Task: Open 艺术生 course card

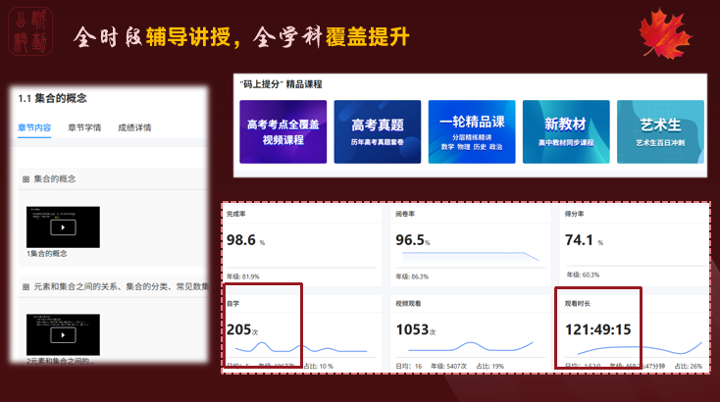Action: [x=660, y=131]
